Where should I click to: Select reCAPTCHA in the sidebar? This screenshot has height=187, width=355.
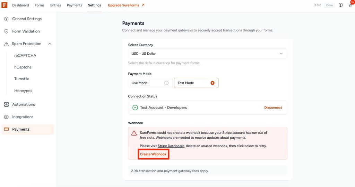pyautogui.click(x=25, y=55)
